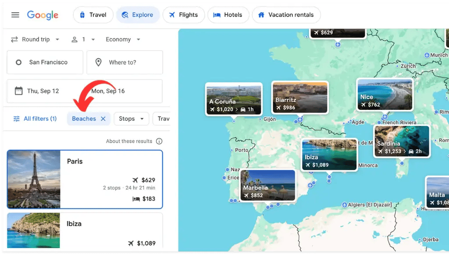The height and width of the screenshot is (254, 449).
Task: Click the French Riviera map label
Action: click(x=399, y=123)
